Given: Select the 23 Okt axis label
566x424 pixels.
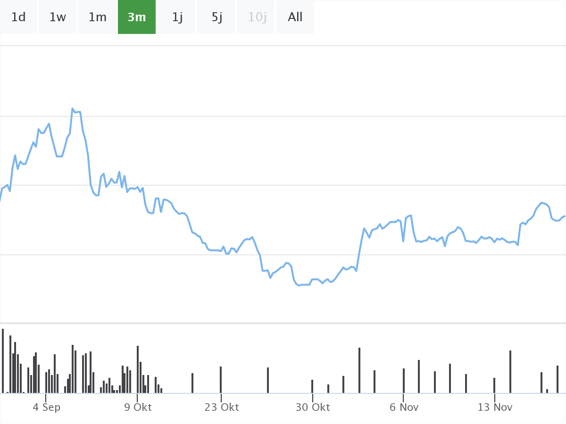Looking at the screenshot, I should pos(222,407).
